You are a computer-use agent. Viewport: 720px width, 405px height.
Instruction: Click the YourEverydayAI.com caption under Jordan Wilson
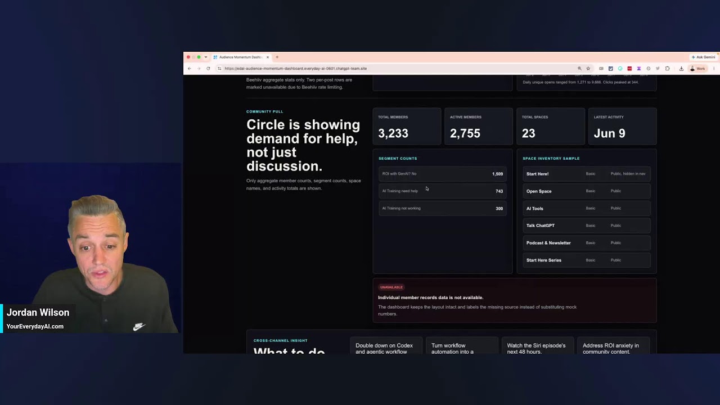pyautogui.click(x=35, y=326)
